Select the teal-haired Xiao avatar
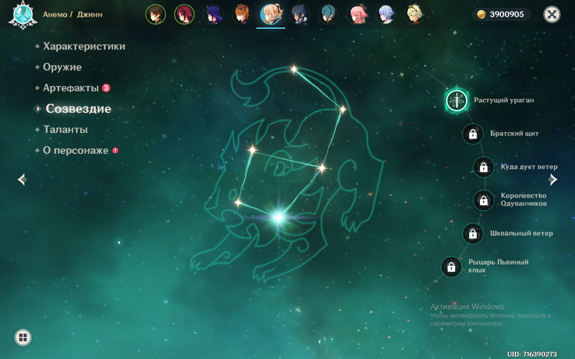 pyautogui.click(x=328, y=15)
